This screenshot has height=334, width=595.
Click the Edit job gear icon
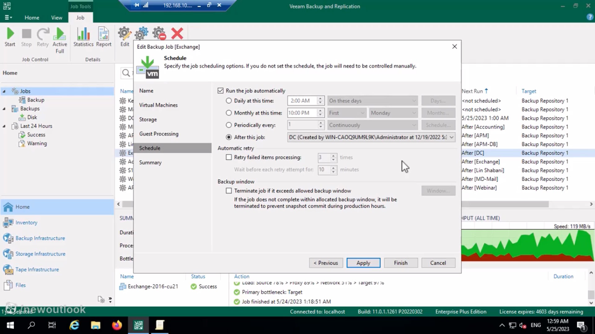tap(125, 37)
